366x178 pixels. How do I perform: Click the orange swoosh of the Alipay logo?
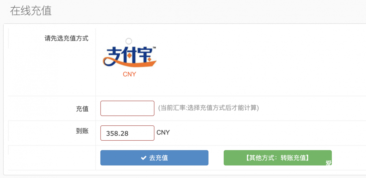[130, 63]
